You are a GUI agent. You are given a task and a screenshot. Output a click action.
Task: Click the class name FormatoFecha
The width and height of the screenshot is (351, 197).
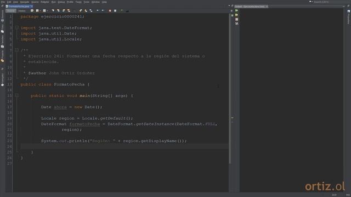69,84
